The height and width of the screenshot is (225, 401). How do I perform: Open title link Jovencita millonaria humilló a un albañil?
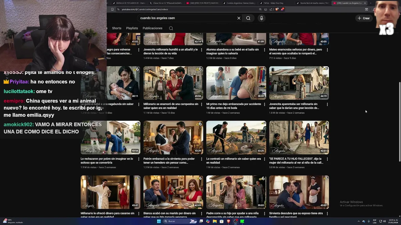[x=170, y=52]
